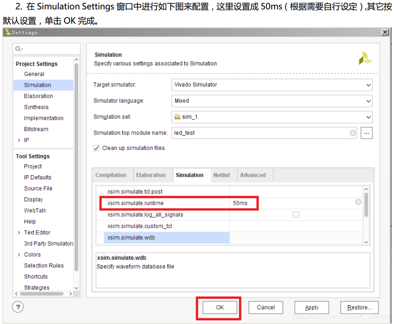This screenshot has width=394, height=324.
Task: Close the Settings window
Action: (x=385, y=32)
